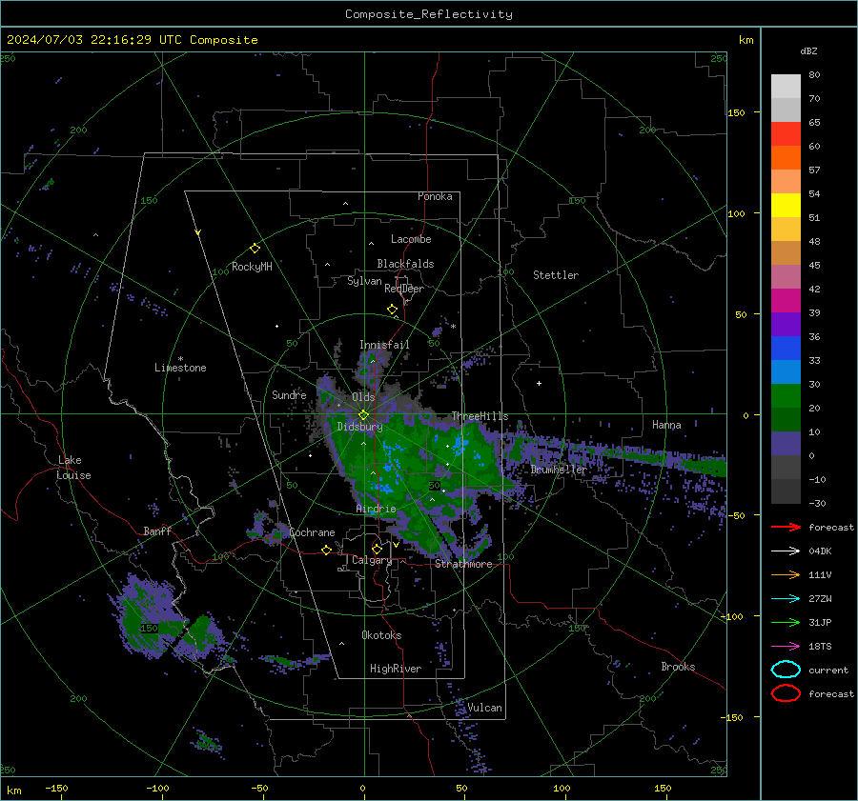Click the cyan 27ZW arrow in legend
858x801 pixels.
(x=786, y=599)
